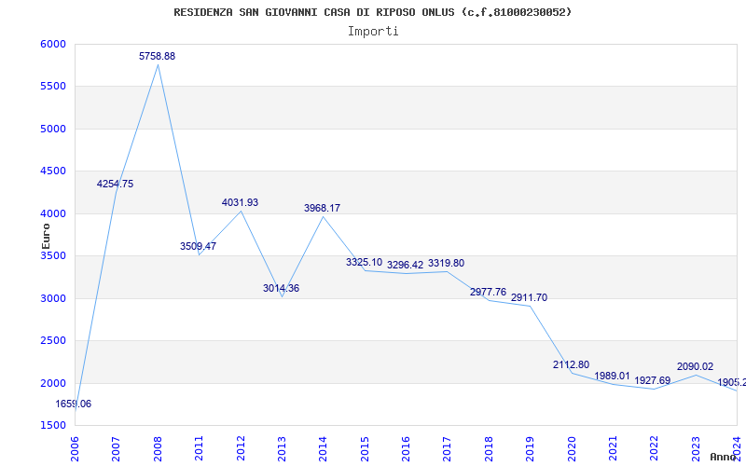The width and height of the screenshot is (746, 466).
Task: Click the 2019 year label
Action: pos(530,449)
